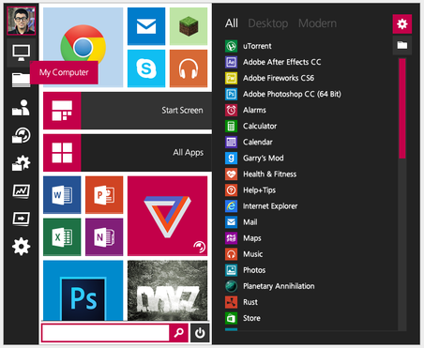The width and height of the screenshot is (424, 348).
Task: Switch to the Modern tab
Action: tap(317, 23)
